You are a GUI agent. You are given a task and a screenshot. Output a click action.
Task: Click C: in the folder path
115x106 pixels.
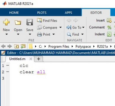pos(41,46)
